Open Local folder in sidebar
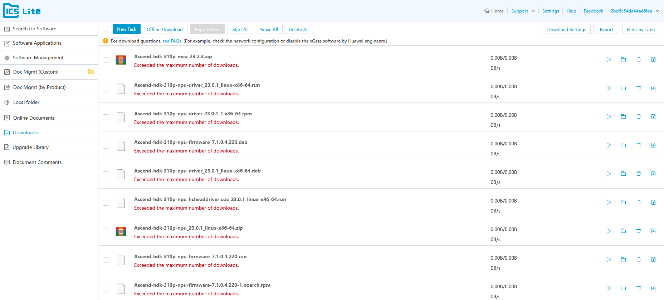Viewport: 664px width, 300px height. (49, 102)
